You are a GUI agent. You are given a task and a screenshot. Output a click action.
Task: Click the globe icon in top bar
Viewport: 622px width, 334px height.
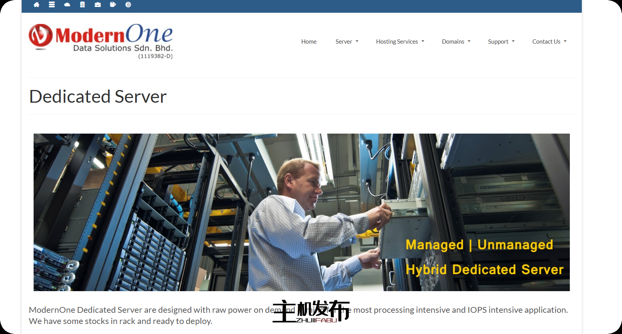coord(128,5)
